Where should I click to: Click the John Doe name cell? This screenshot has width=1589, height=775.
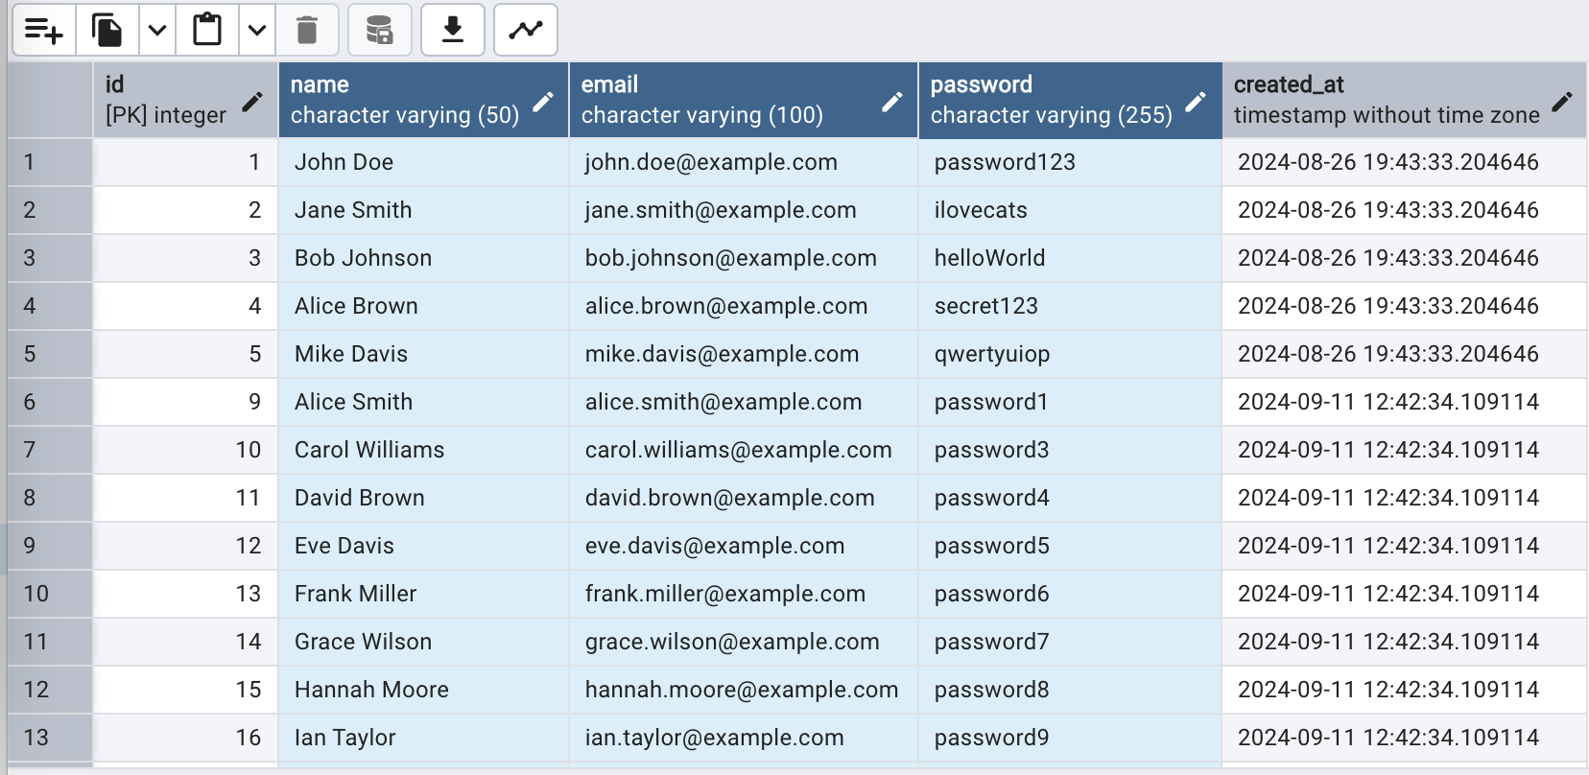click(422, 162)
